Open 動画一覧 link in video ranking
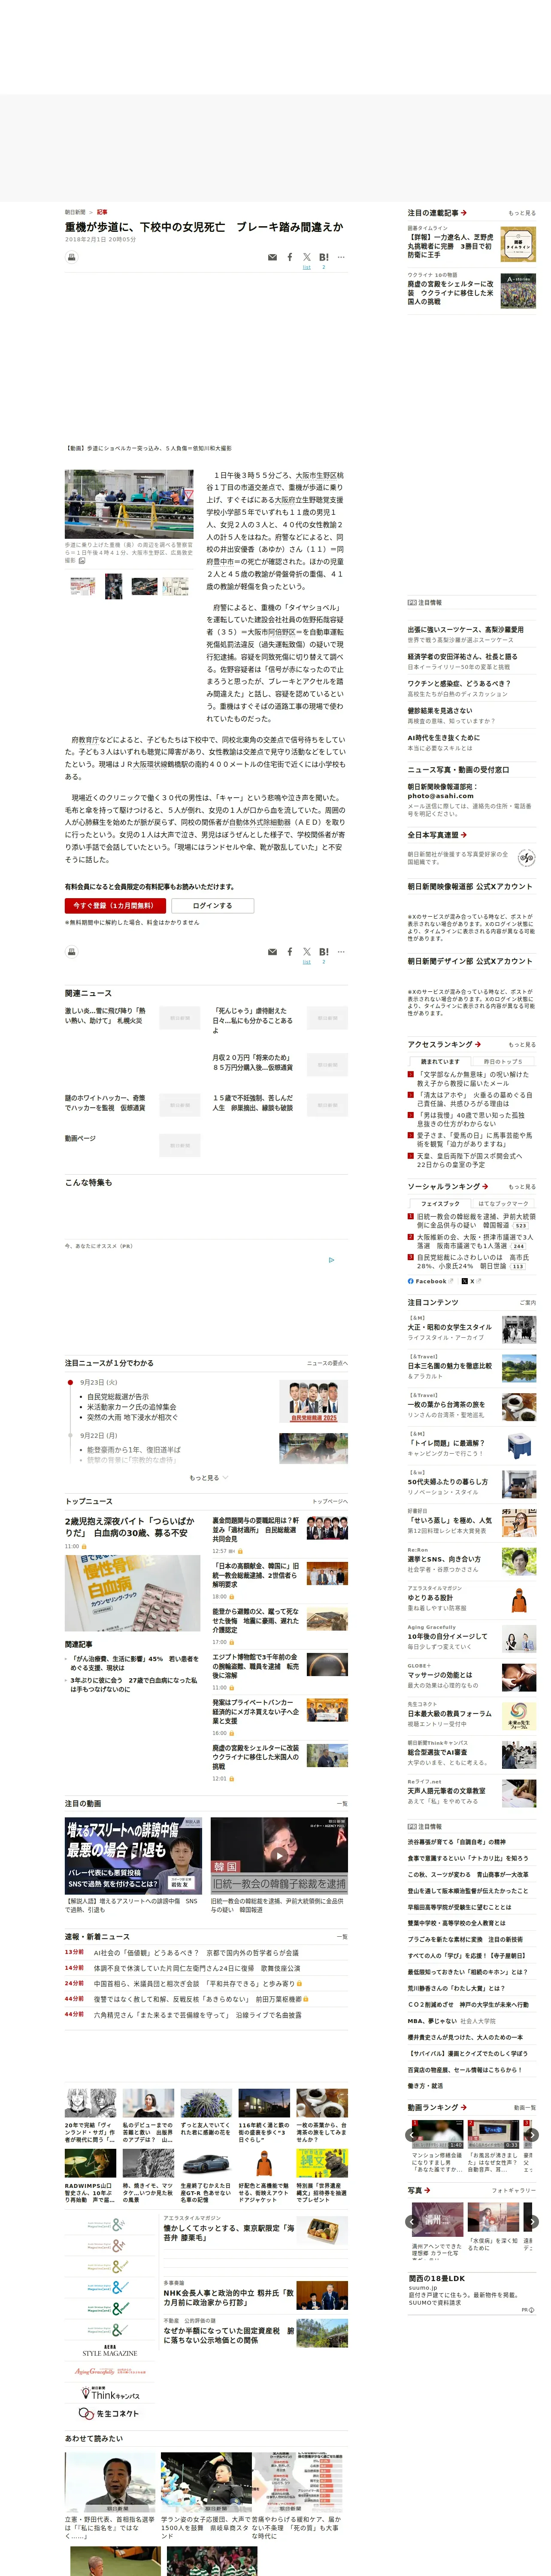551x2576 pixels. pos(525,2107)
